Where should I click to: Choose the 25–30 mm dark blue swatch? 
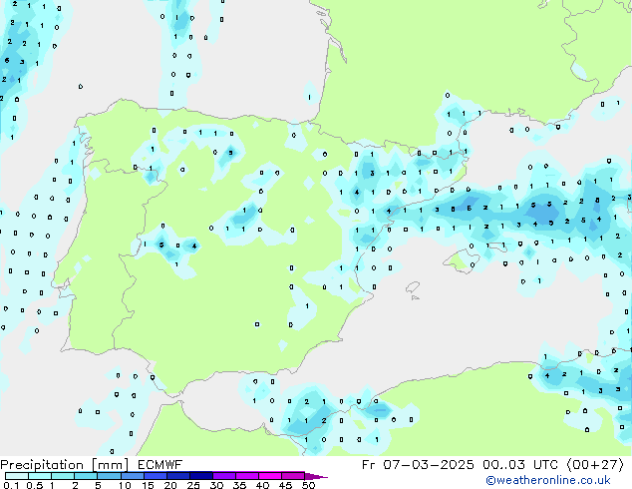200,476
